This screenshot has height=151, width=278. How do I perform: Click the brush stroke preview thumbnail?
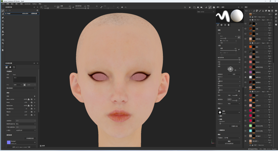[x=222, y=16]
